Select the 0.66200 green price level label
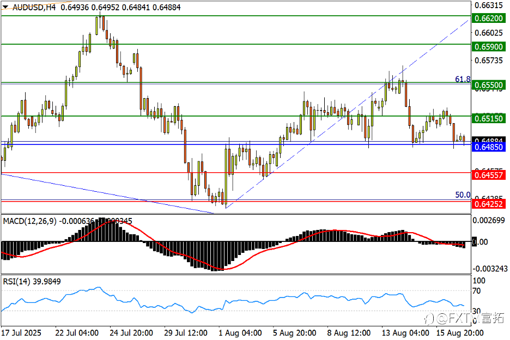 click(489, 18)
